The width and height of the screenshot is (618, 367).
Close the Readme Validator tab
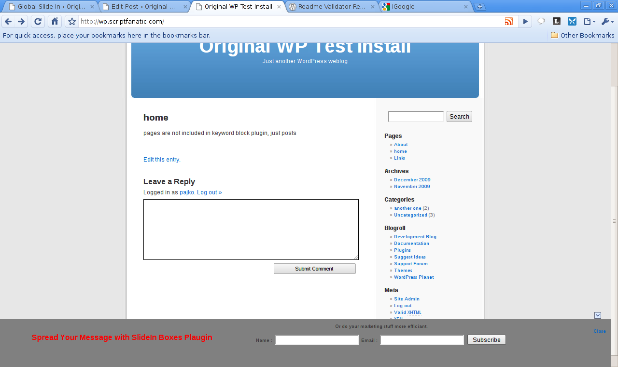click(373, 7)
